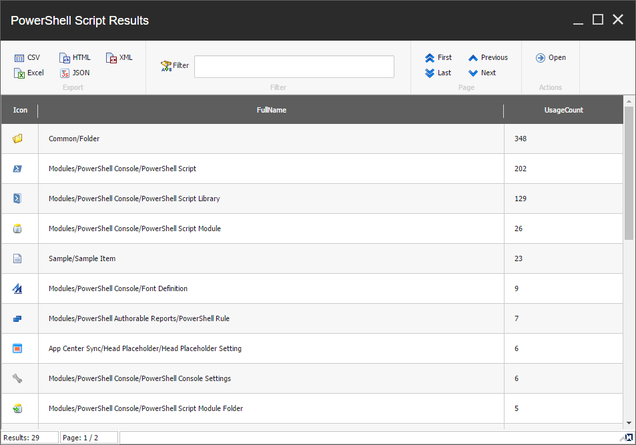Go to First page
This screenshot has width=636, height=445.
click(x=438, y=57)
